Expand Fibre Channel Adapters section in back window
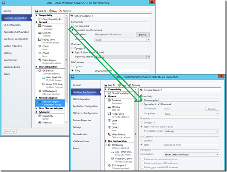The width and height of the screenshot is (227, 172). click(37, 108)
